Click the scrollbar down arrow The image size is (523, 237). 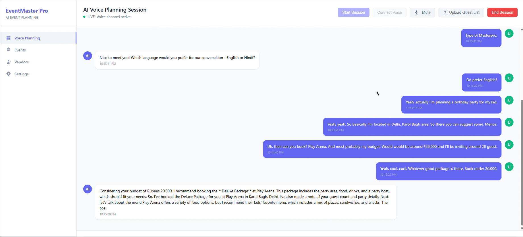(x=522, y=228)
